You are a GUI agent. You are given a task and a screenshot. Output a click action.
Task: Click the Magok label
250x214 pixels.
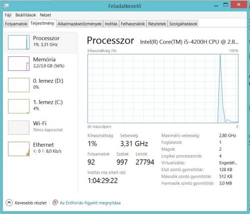pos(168,149)
